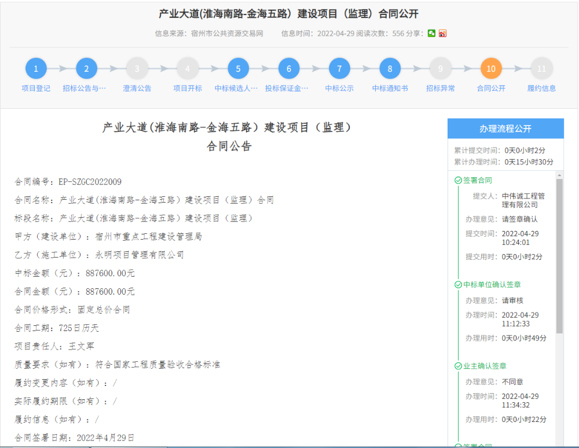579x448 pixels.
Task: Select step circle 5 中标候选人
Action: tap(238, 69)
